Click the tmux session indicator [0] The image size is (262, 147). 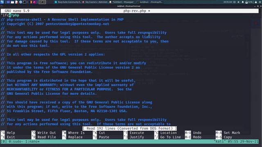tap(4, 142)
